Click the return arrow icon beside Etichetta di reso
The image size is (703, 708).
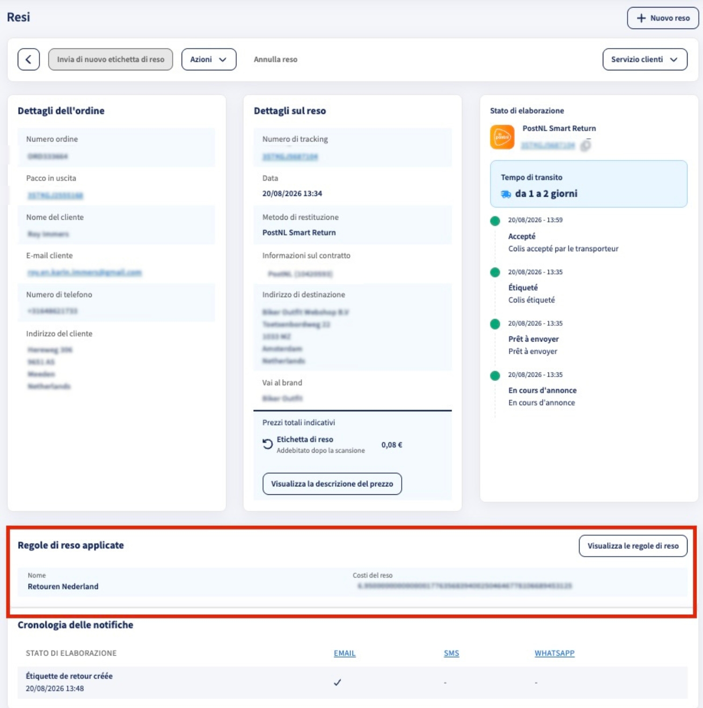point(267,444)
